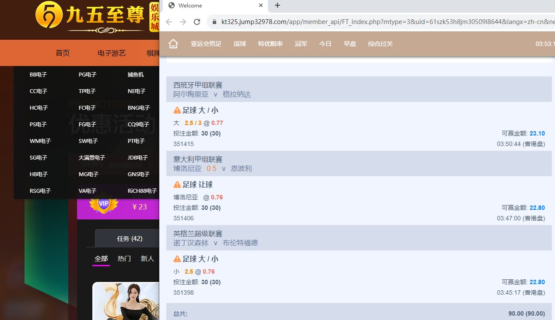Select SG电子 from the dropdown
This screenshot has height=320, width=555.
click(39, 158)
